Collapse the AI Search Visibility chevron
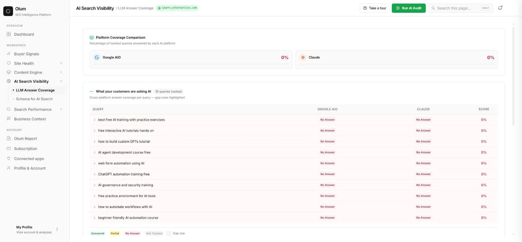This screenshot has height=242, width=522. (x=61, y=81)
